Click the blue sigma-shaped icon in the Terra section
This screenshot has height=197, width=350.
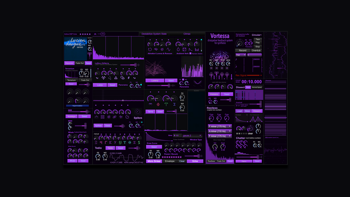pyautogui.click(x=174, y=104)
